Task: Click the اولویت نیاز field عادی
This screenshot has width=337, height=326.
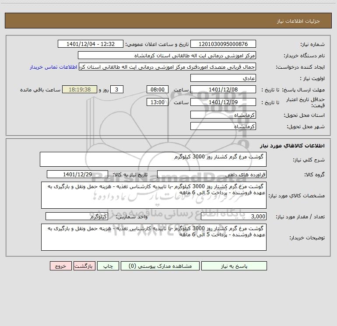Action: 223,78
